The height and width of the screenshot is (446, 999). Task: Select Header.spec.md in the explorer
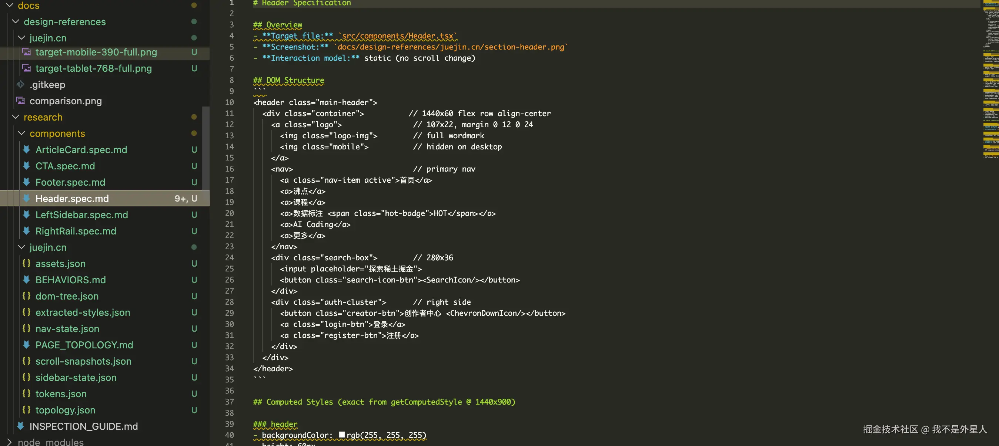72,198
